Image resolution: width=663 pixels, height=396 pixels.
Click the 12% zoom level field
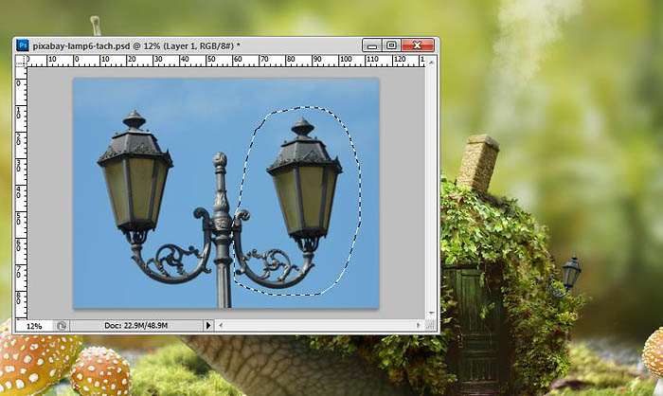[x=34, y=325]
